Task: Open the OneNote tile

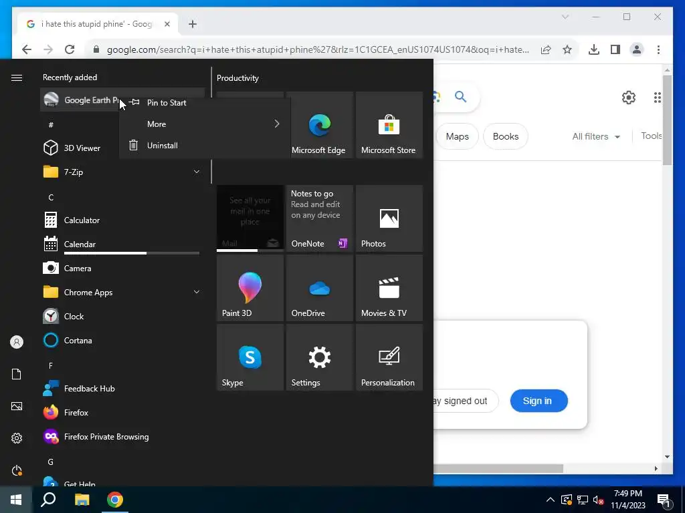Action: [x=320, y=218]
